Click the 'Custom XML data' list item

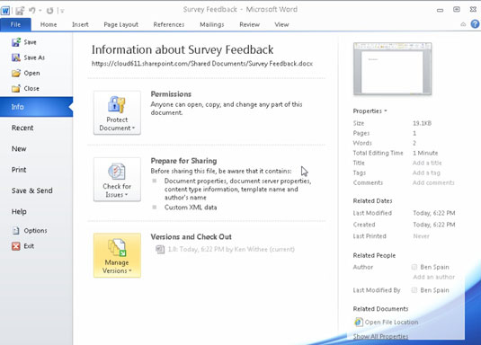(x=191, y=208)
